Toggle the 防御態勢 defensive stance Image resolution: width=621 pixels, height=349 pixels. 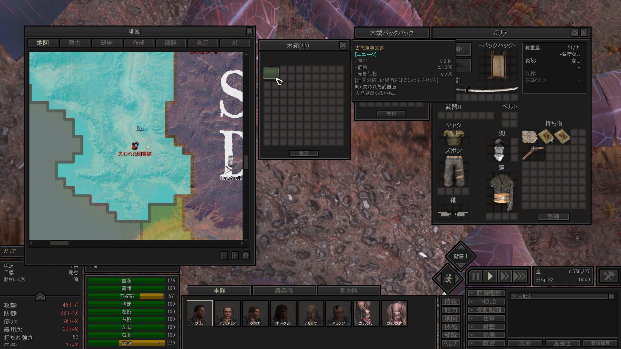point(486,293)
